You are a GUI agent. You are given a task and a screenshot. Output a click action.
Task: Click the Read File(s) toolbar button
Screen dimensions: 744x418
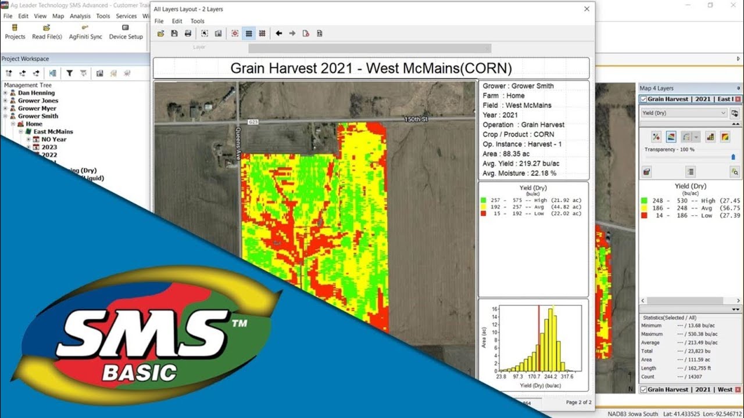click(x=47, y=32)
